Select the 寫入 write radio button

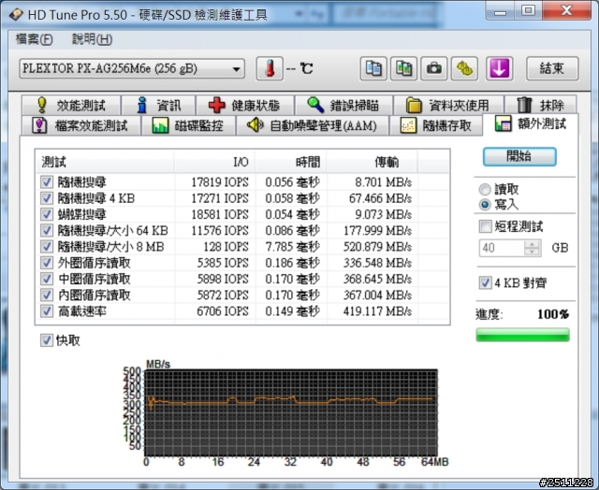(x=485, y=205)
